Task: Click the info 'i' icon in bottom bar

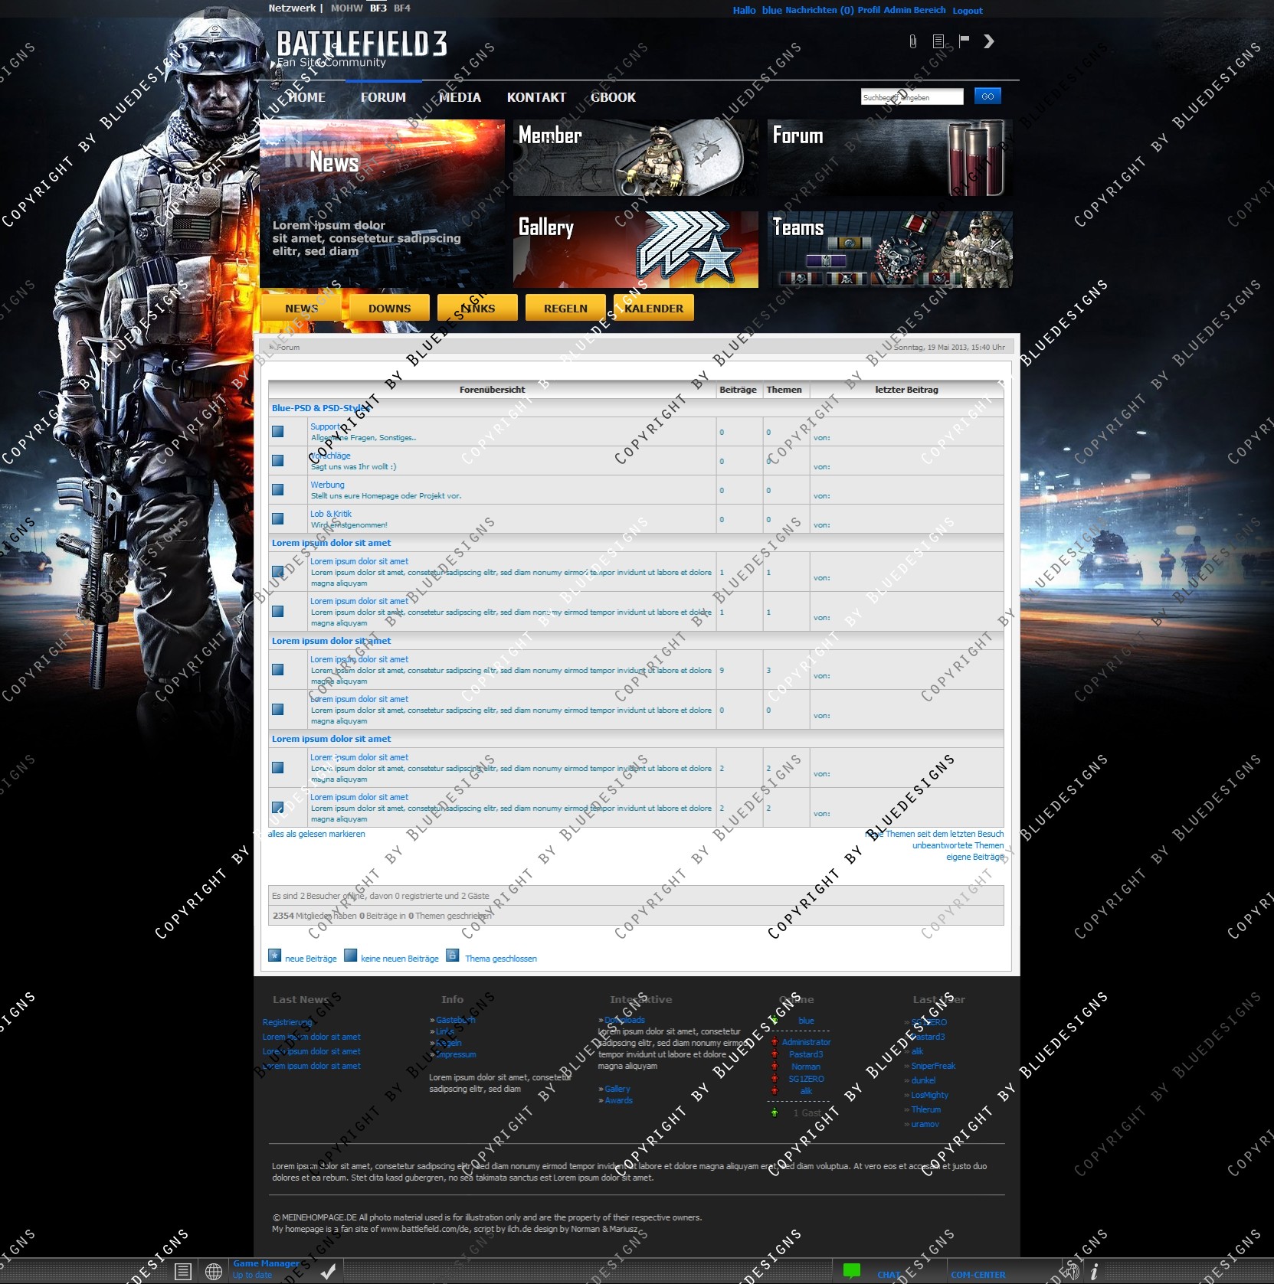Action: [1095, 1272]
